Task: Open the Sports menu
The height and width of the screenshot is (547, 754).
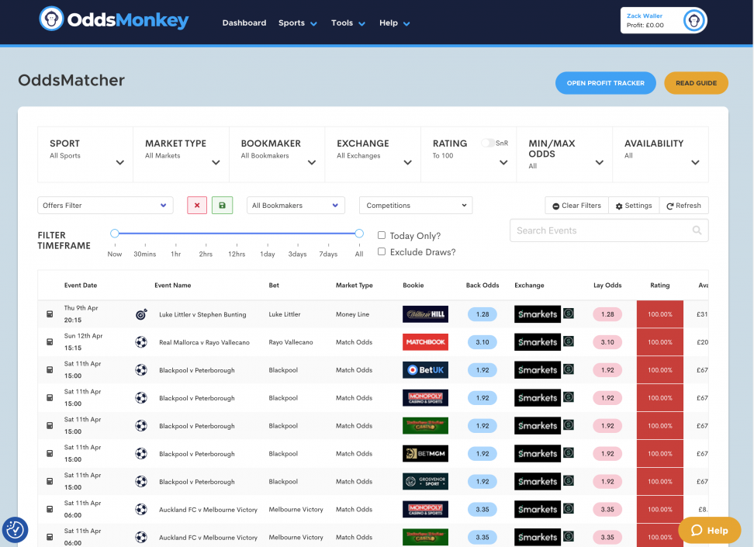Action: pos(298,23)
